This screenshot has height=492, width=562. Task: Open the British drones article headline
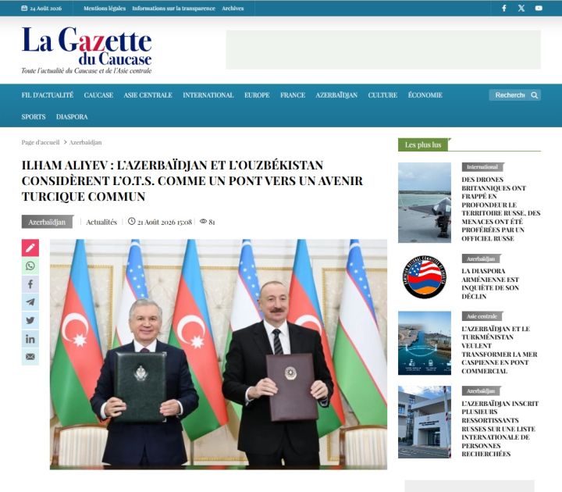click(x=500, y=209)
